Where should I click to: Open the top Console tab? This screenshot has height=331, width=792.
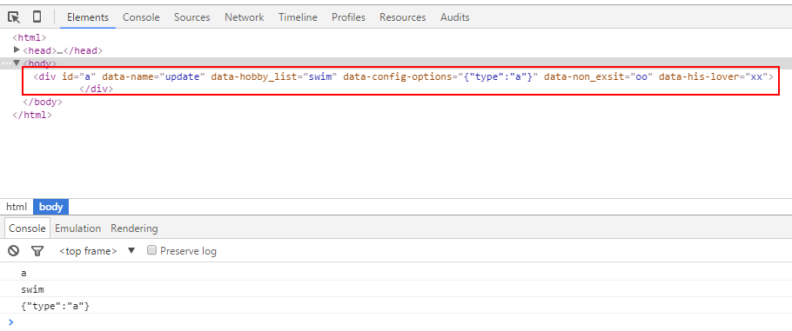click(x=141, y=17)
